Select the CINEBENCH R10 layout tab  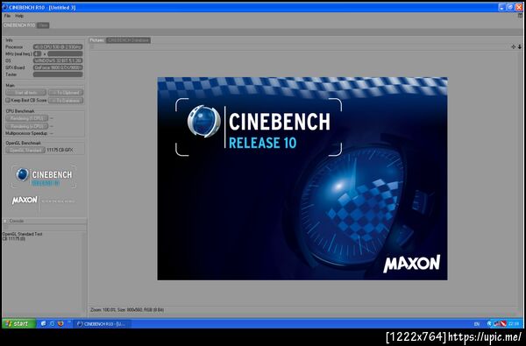pyautogui.click(x=19, y=25)
